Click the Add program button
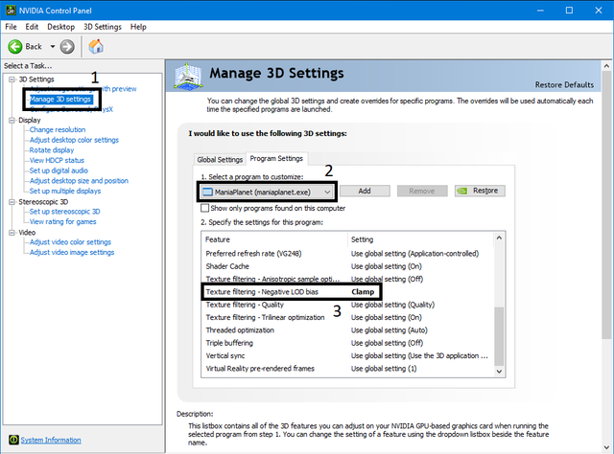The height and width of the screenshot is (454, 614). 365,191
